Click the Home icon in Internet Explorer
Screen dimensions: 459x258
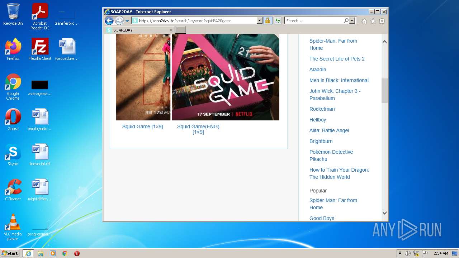(364, 21)
